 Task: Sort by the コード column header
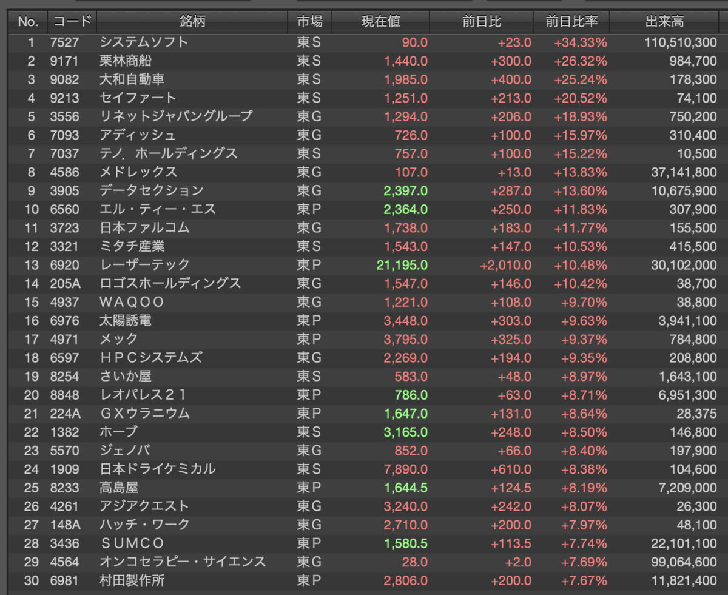tap(72, 22)
